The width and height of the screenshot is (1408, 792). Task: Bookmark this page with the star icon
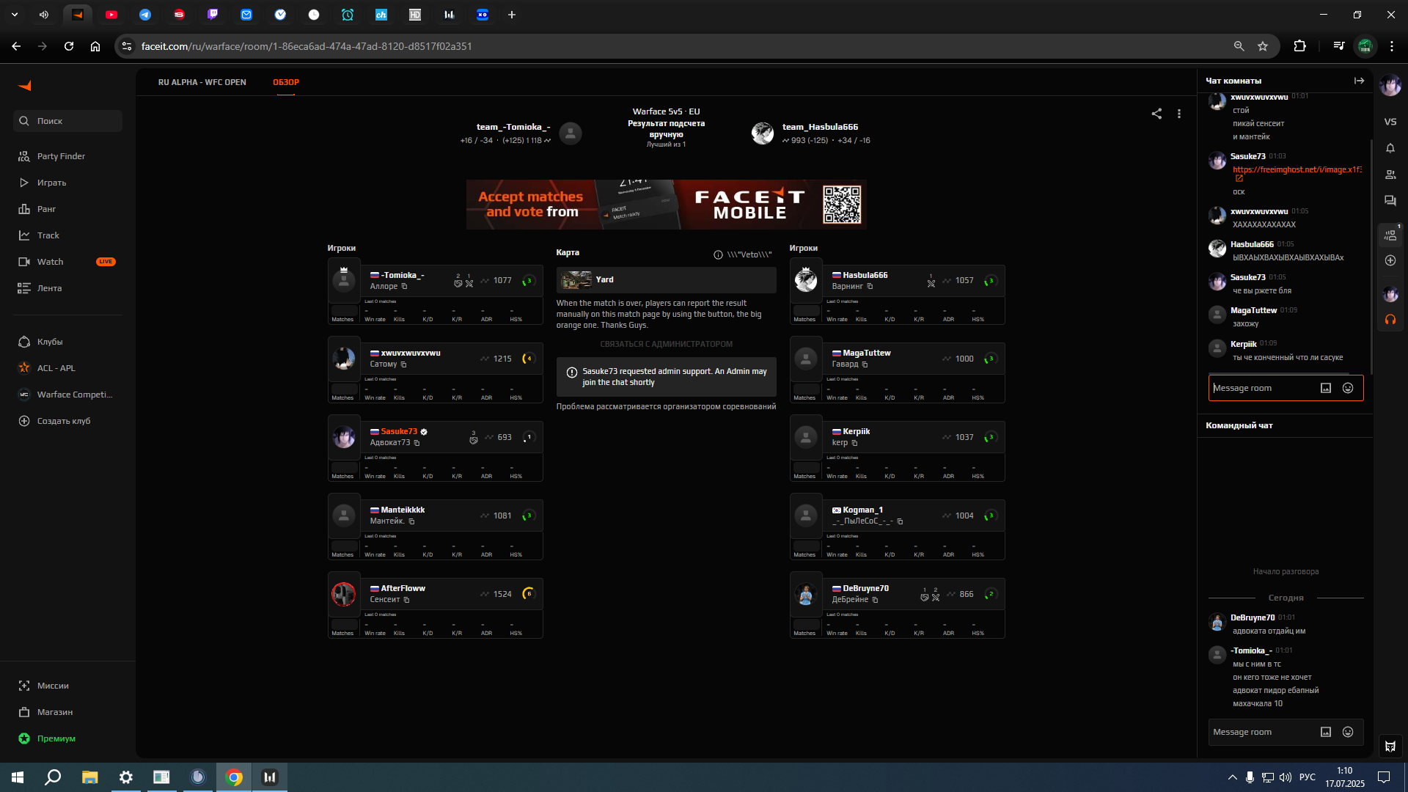1263,46
